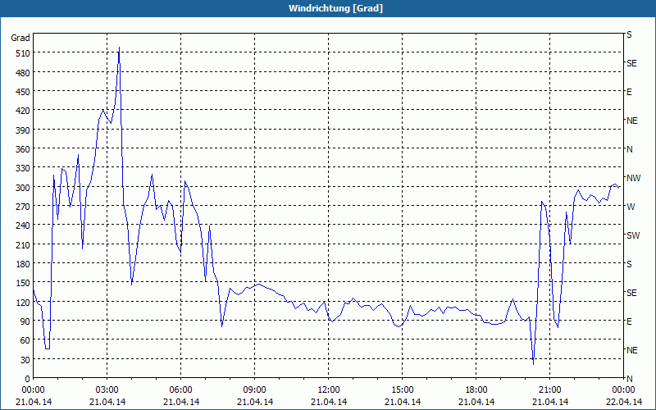Image resolution: width=656 pixels, height=410 pixels.
Task: Select the 360 degree axis label
Action: [x=23, y=149]
